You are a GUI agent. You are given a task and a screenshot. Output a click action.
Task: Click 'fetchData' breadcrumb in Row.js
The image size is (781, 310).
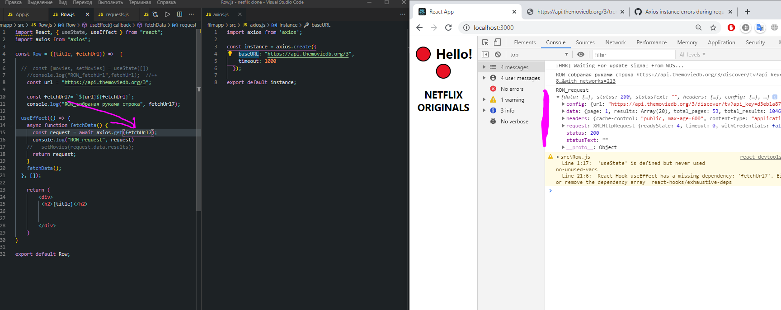point(155,25)
